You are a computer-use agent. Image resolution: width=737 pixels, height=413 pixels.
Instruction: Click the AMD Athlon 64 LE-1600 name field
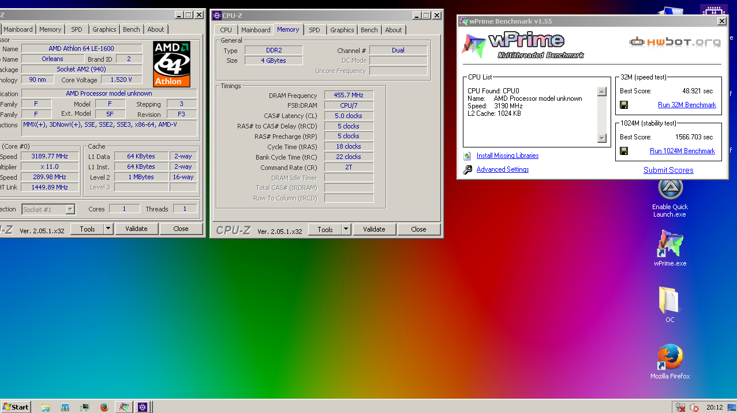pos(82,48)
